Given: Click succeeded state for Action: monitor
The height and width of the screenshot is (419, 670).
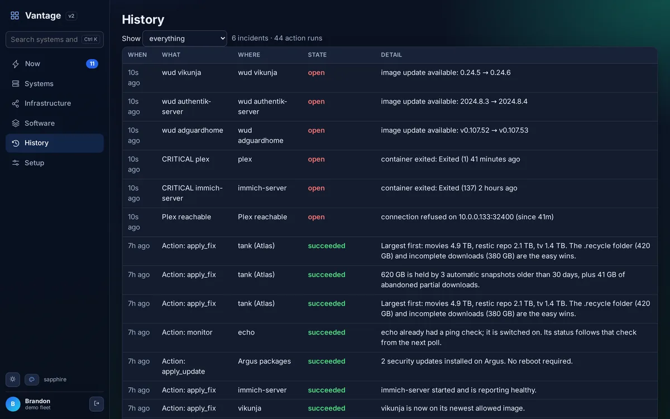Looking at the screenshot, I should pos(327,332).
